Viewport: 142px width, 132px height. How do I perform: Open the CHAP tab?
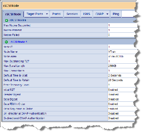coord(99,14)
